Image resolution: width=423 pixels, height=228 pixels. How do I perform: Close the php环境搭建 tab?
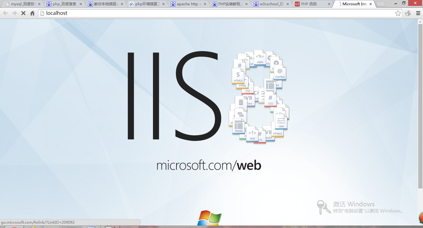point(164,4)
